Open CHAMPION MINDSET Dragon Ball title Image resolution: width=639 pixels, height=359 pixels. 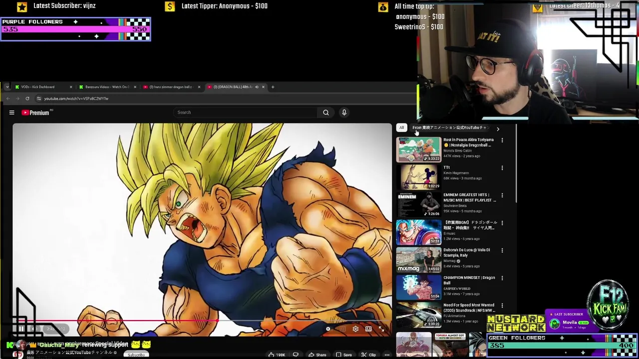469,280
